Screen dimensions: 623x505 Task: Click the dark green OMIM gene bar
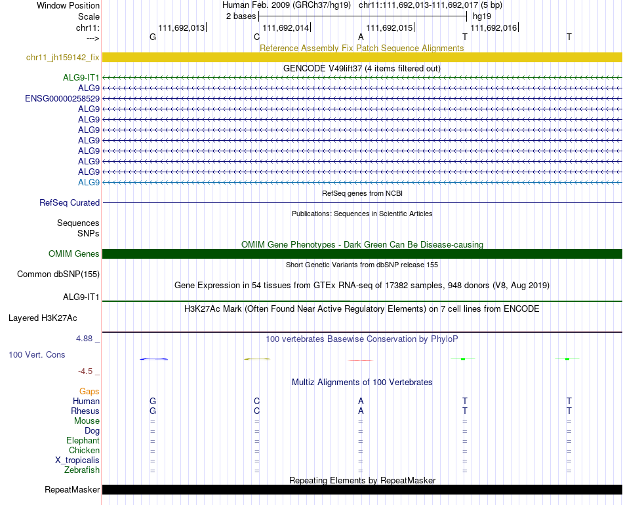(362, 254)
